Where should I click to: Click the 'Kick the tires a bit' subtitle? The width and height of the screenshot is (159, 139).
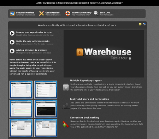point(107,15)
